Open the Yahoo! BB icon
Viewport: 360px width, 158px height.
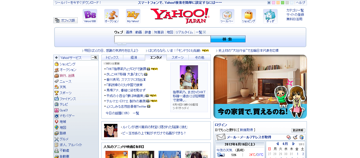[x=90, y=16]
